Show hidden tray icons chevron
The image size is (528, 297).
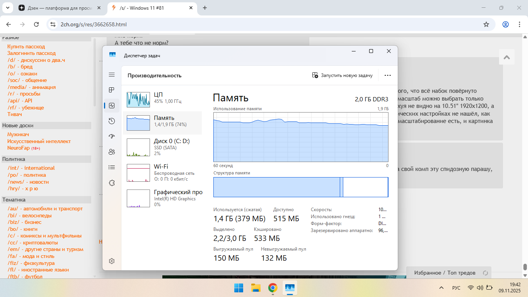441,288
